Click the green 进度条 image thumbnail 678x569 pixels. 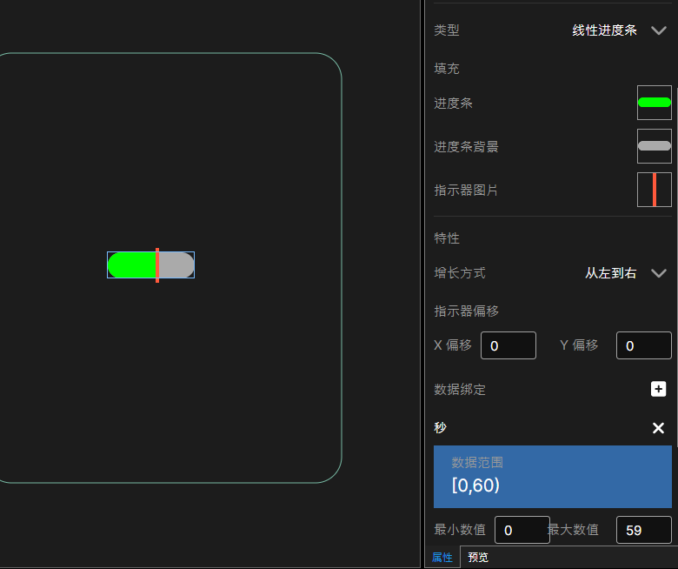[x=655, y=103]
